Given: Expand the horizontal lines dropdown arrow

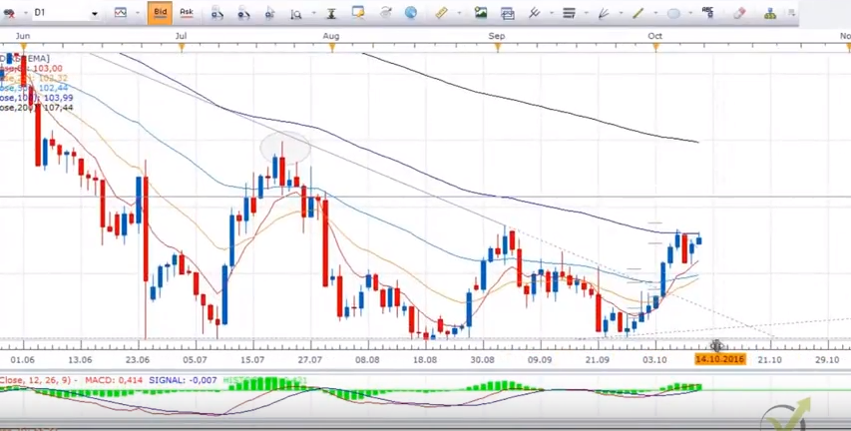Looking at the screenshot, I should [586, 13].
